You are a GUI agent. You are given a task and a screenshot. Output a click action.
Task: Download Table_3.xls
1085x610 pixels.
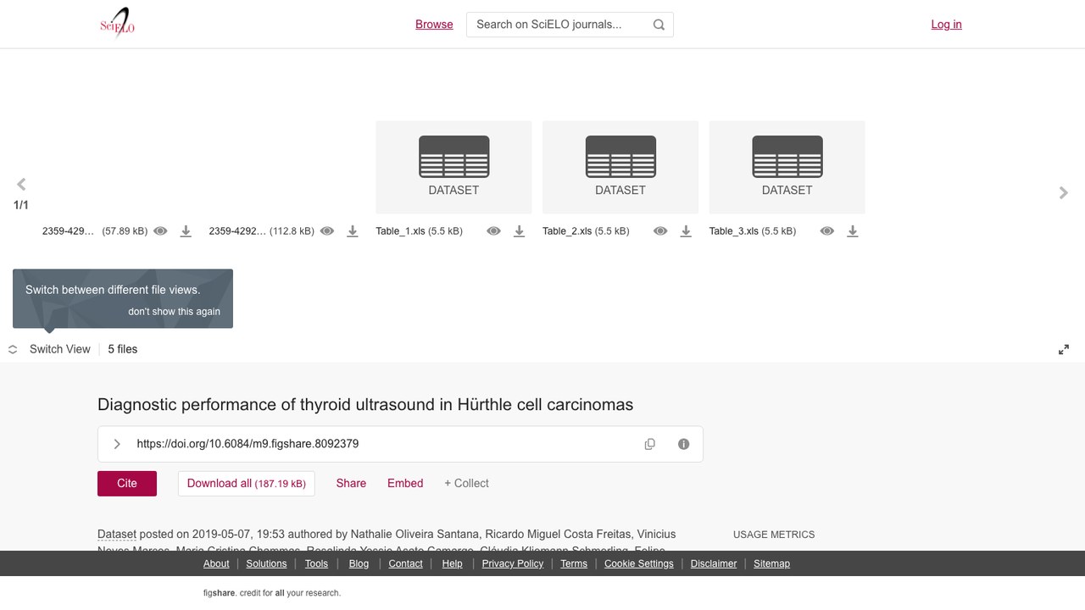pyautogui.click(x=853, y=231)
